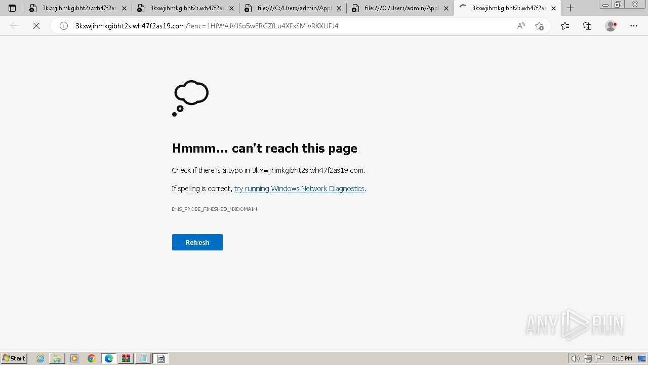The width and height of the screenshot is (648, 365).
Task: Open the try running Windows Network Diagnostics link
Action: (299, 189)
